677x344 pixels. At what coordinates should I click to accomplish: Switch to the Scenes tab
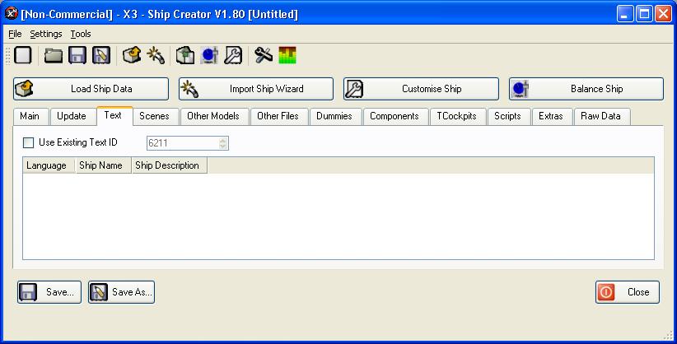tap(154, 116)
